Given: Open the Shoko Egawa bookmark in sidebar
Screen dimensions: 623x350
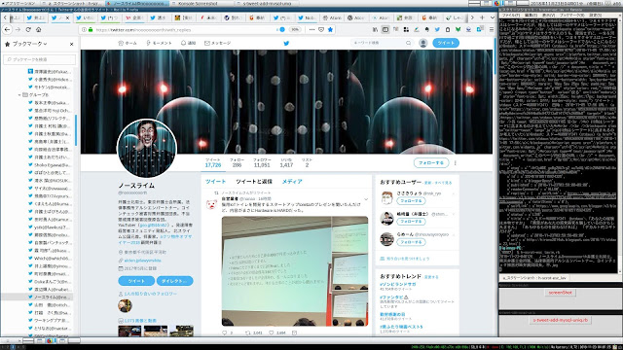Looking at the screenshot, I should tap(49, 164).
